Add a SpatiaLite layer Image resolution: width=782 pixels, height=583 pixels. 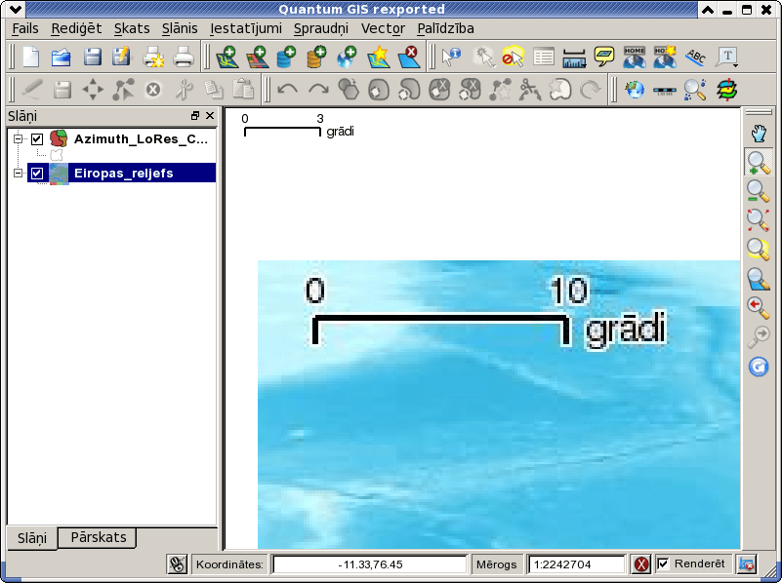[x=316, y=57]
